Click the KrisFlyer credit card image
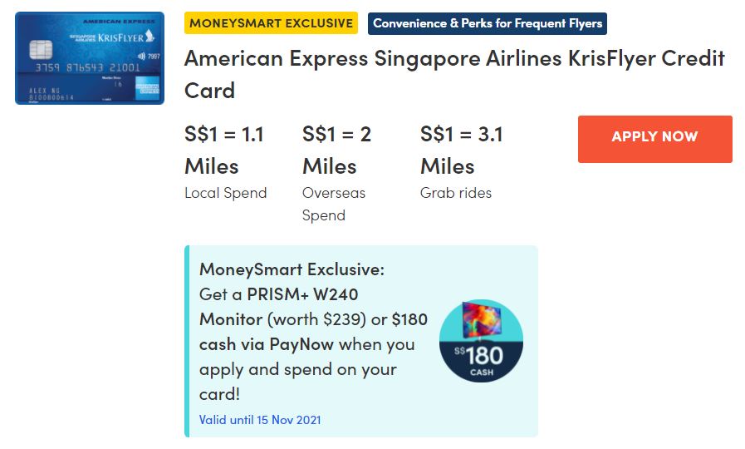The image size is (745, 449). [90, 58]
